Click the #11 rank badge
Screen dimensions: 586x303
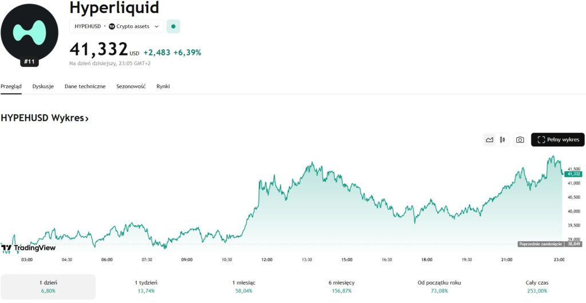click(30, 61)
